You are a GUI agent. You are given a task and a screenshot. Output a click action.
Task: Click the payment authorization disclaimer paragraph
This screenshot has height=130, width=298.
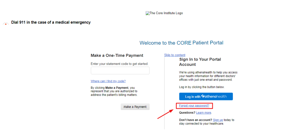(114, 91)
